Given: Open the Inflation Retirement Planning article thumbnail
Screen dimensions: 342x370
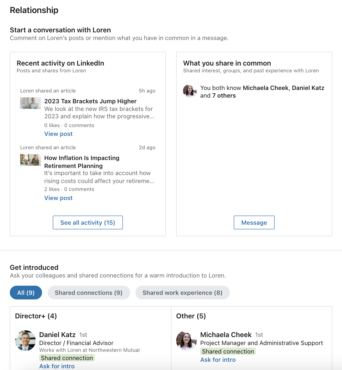Looking at the screenshot, I should [x=30, y=160].
